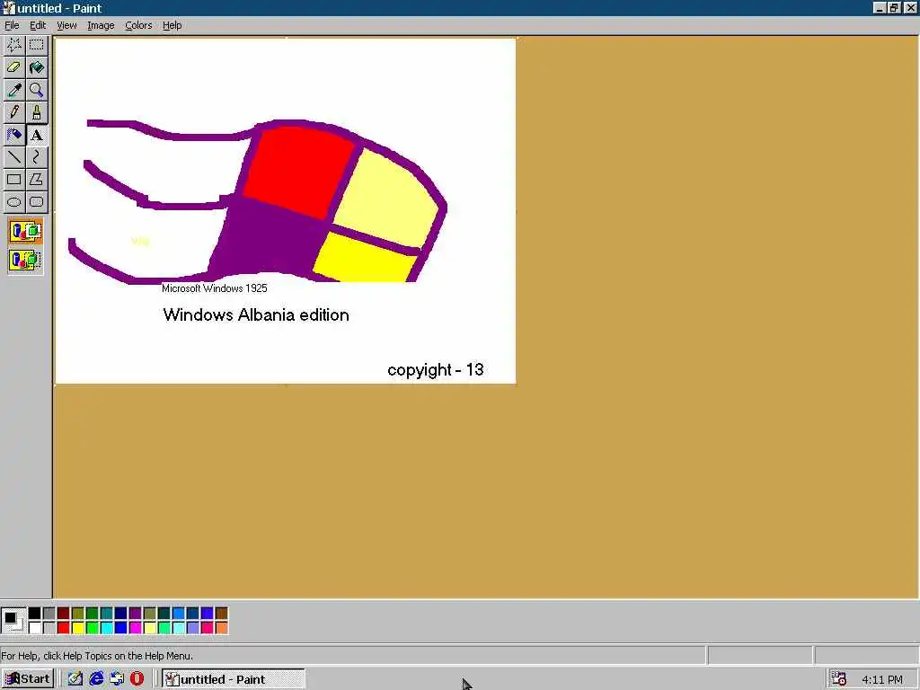Launch Opera browser from quick launch
Viewport: 920px width, 690px height.
tap(137, 679)
